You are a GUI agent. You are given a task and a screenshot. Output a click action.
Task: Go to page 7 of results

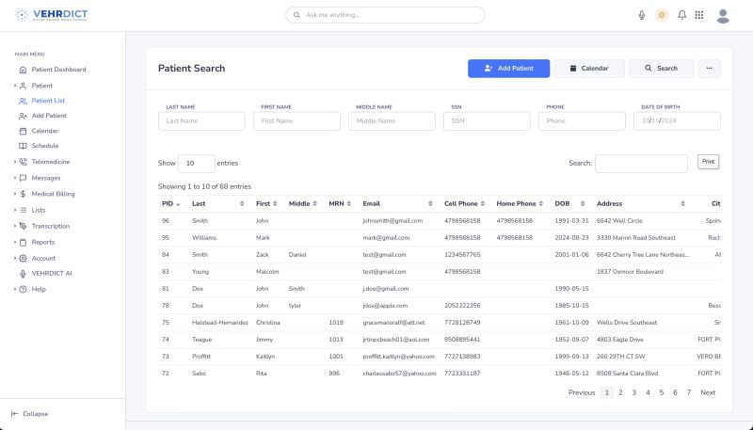[689, 392]
